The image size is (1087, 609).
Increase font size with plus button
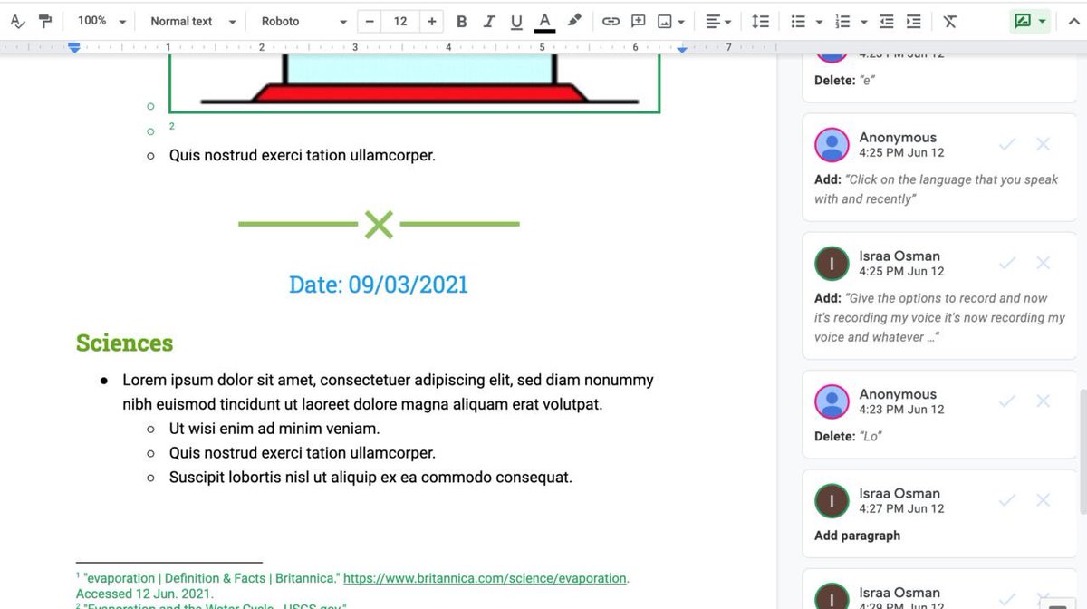431,21
